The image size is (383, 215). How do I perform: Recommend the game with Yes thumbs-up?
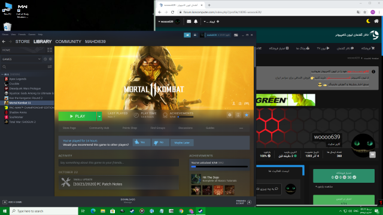tap(141, 142)
